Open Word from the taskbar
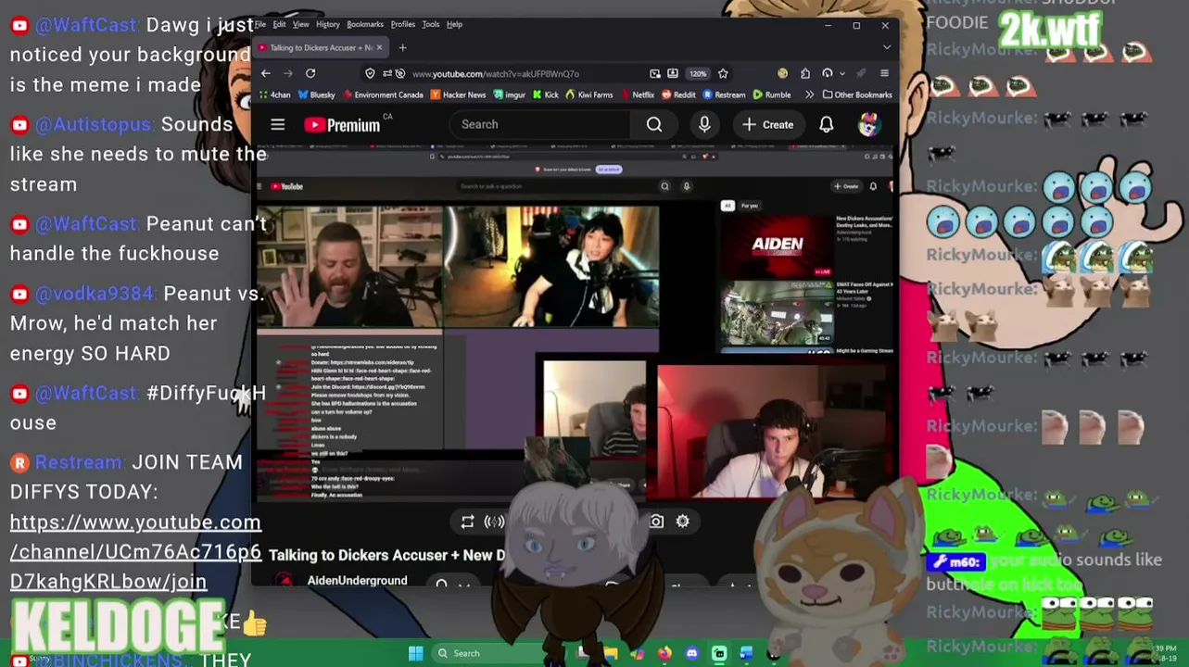1189x667 pixels. tap(746, 653)
